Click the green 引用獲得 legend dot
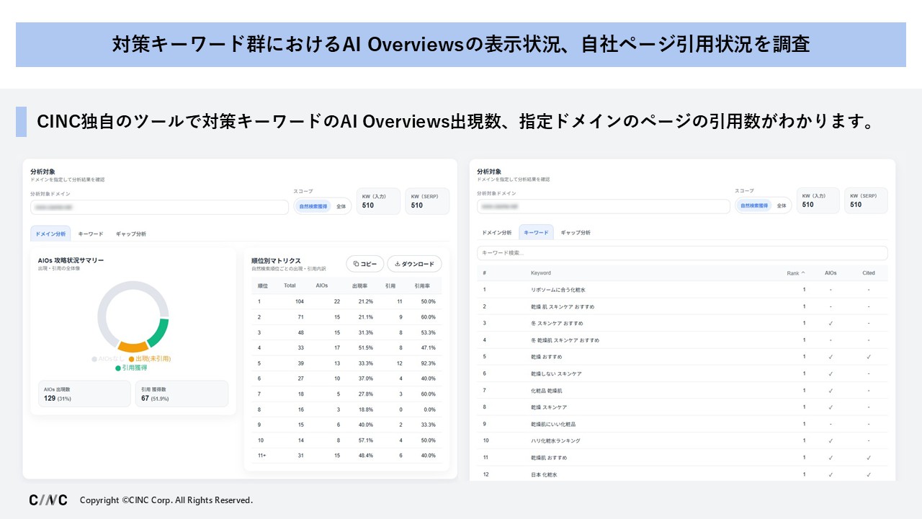922x519 pixels. pos(118,368)
